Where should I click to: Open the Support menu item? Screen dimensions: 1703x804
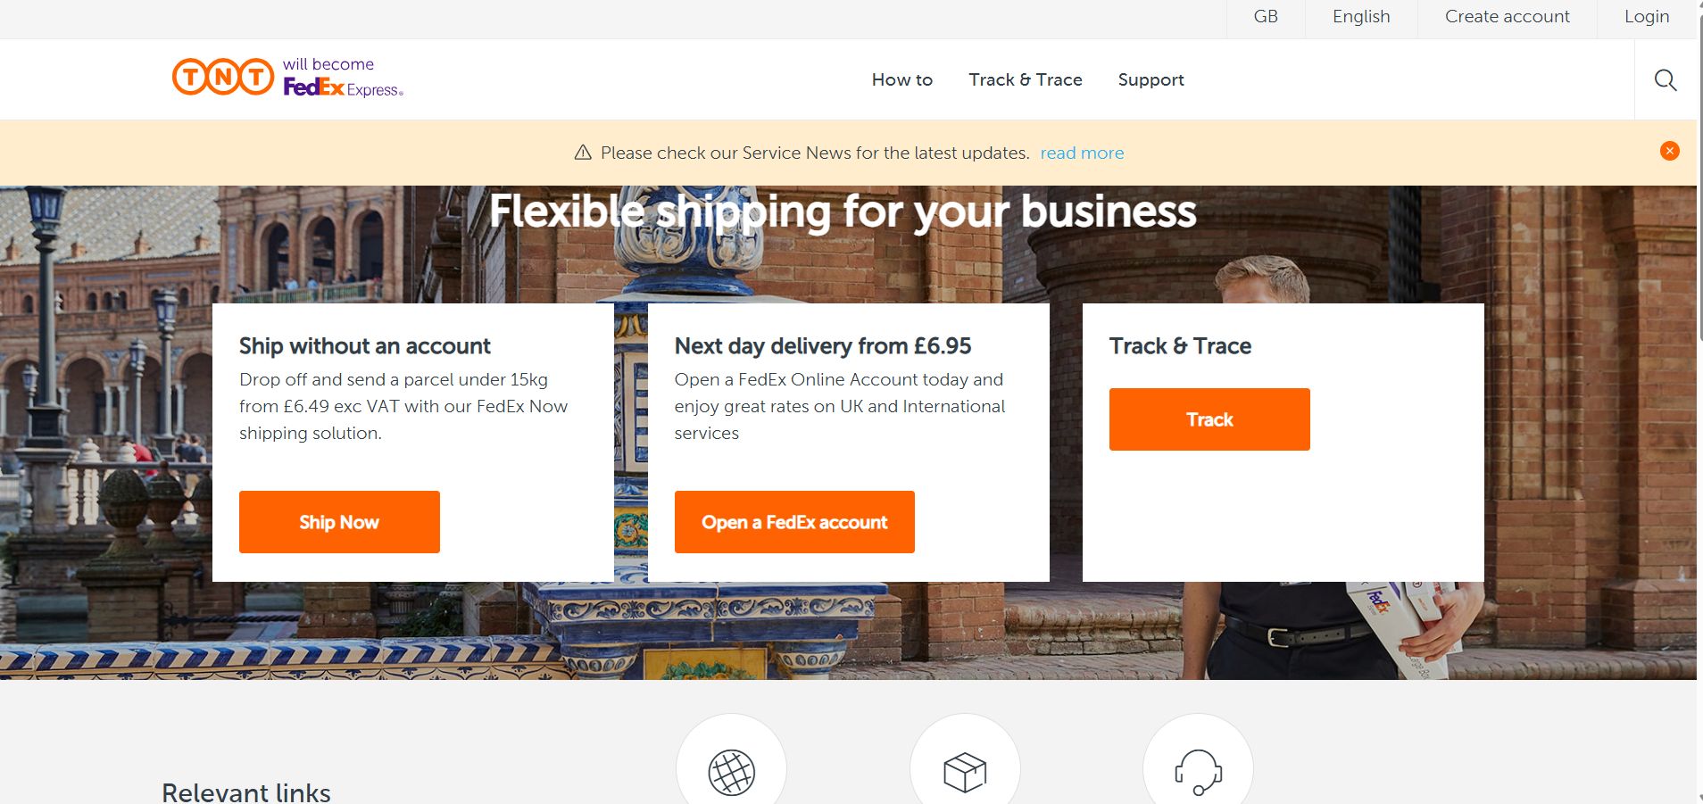pyautogui.click(x=1151, y=79)
